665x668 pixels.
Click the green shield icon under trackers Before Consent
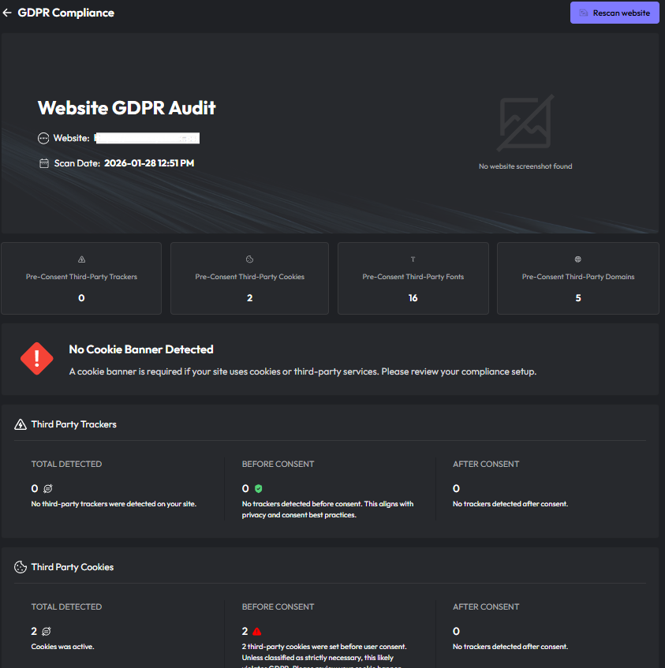[258, 489]
